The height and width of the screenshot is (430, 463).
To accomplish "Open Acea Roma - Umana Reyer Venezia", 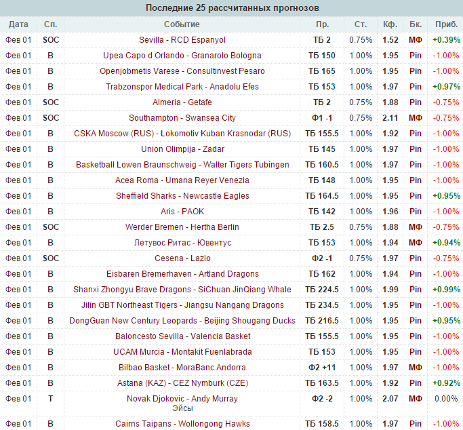I will [182, 180].
